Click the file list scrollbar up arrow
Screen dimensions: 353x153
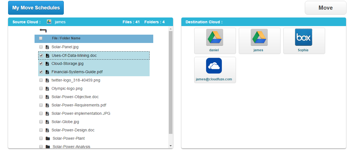(x=171, y=29)
